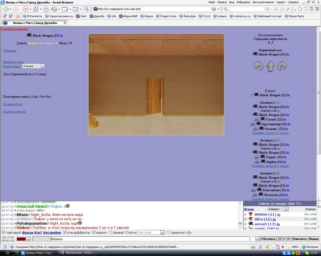This screenshot has width=321, height=256.
Task: Click the blue cursor arrow toolbar icon
Action: coord(87,9)
